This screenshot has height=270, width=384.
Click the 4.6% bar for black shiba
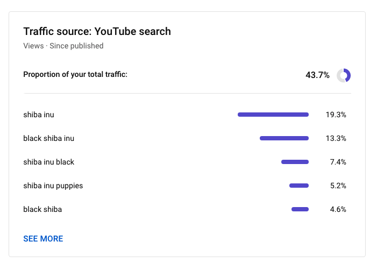[300, 209]
